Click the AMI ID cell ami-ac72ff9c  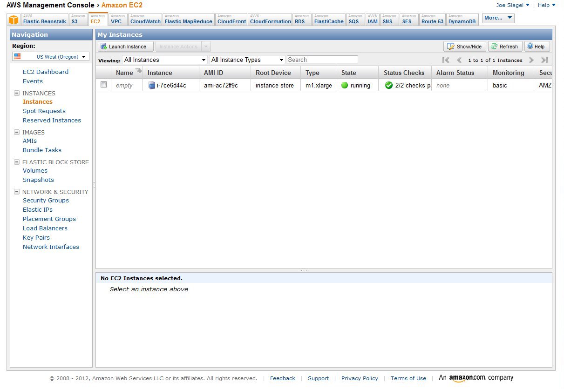(x=221, y=85)
